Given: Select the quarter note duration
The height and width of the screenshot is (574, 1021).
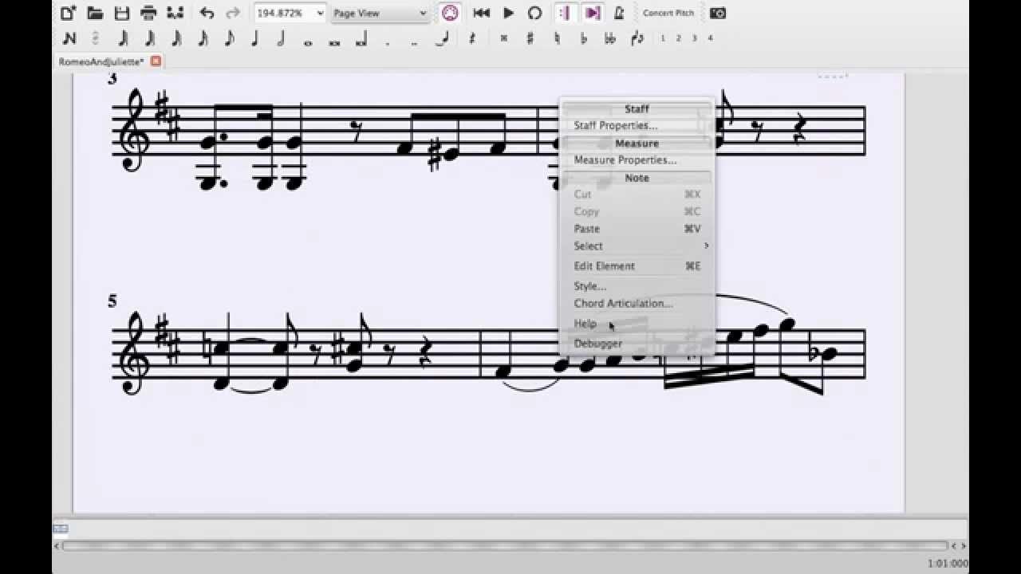Looking at the screenshot, I should 255,38.
